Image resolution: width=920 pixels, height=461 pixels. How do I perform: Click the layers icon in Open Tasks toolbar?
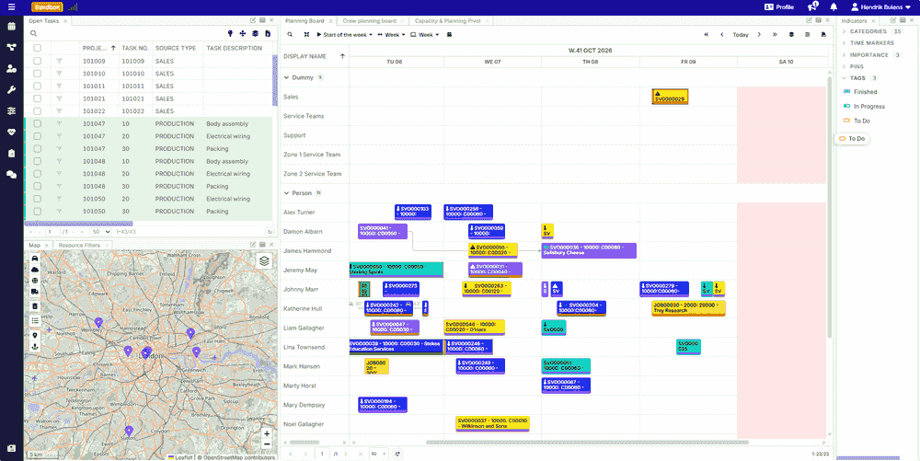point(255,34)
